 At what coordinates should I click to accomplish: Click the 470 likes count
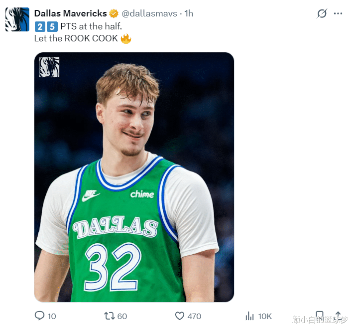194,316
